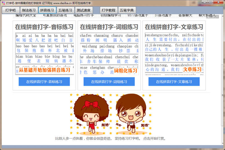
Task: Maximize the 打字吧 window
Action: point(210,2)
